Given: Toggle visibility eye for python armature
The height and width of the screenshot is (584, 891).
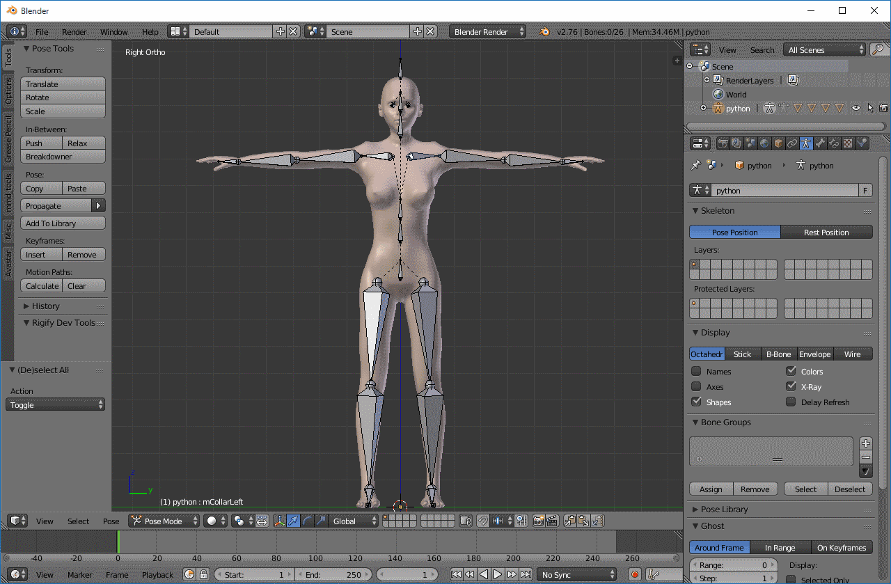Looking at the screenshot, I should (x=856, y=108).
